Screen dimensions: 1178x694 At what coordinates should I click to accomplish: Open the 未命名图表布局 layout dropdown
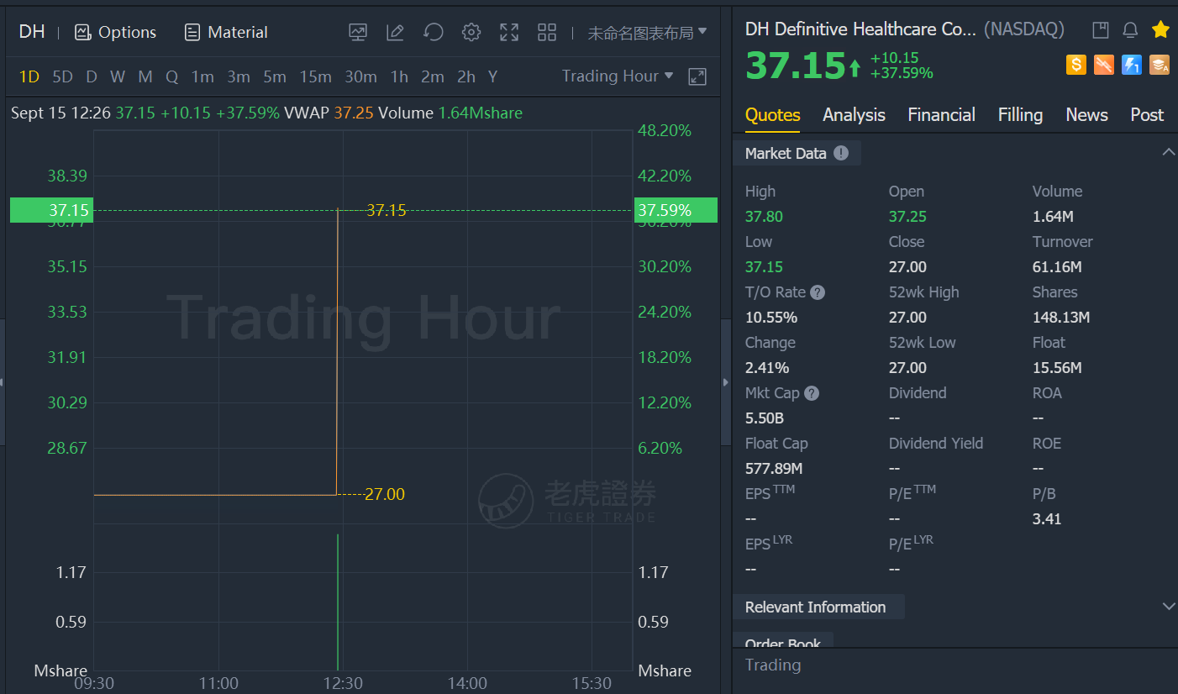pos(647,33)
